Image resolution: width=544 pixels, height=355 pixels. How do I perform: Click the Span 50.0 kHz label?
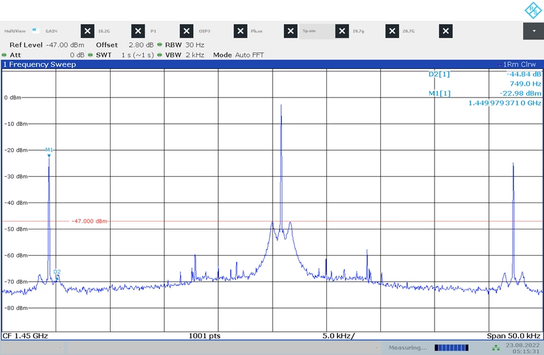point(513,335)
